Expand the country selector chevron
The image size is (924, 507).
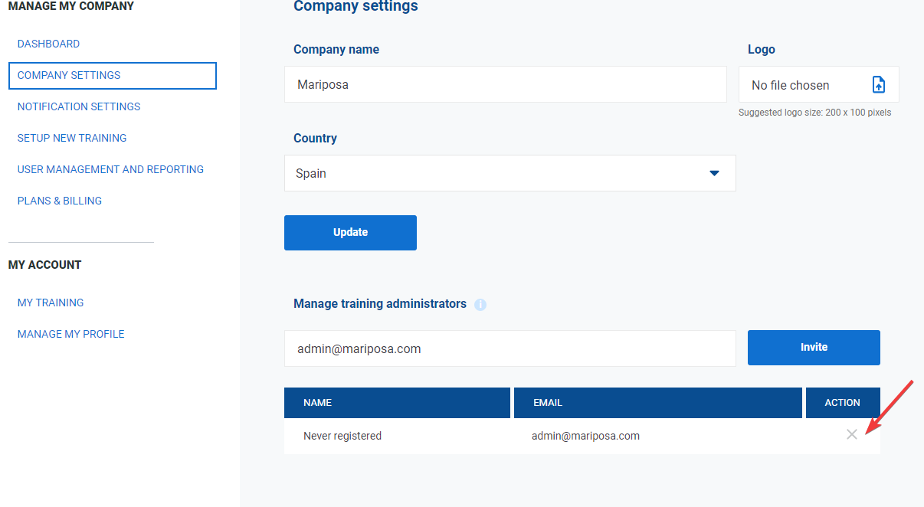[714, 173]
